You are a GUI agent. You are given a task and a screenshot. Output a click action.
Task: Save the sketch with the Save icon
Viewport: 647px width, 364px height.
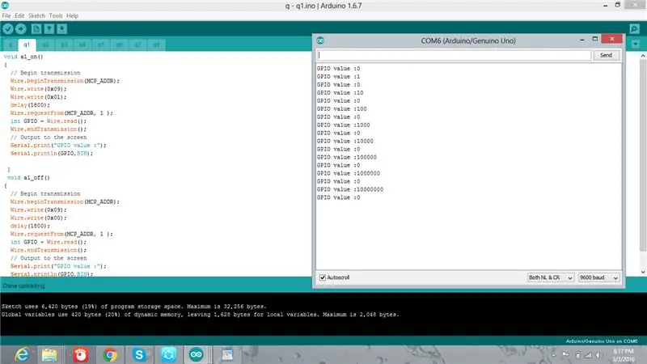point(62,29)
